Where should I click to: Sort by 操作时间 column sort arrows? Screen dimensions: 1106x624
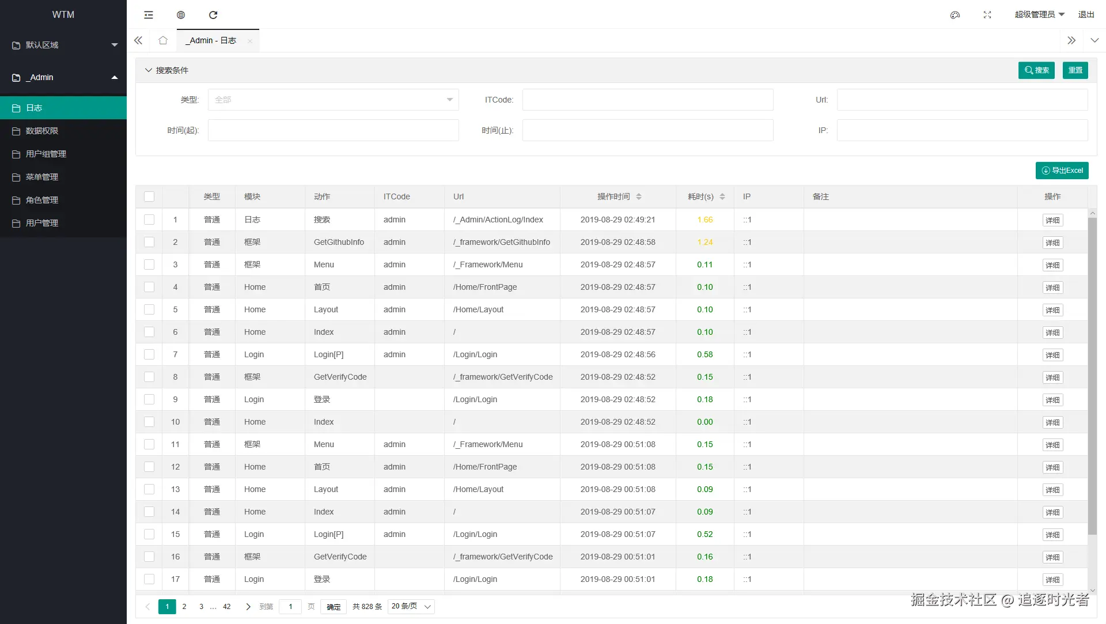(x=639, y=196)
